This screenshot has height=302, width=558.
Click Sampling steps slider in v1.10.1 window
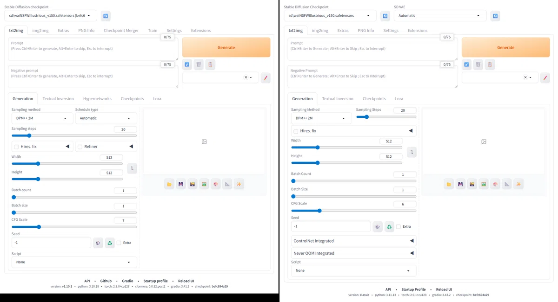pyautogui.click(x=74, y=135)
